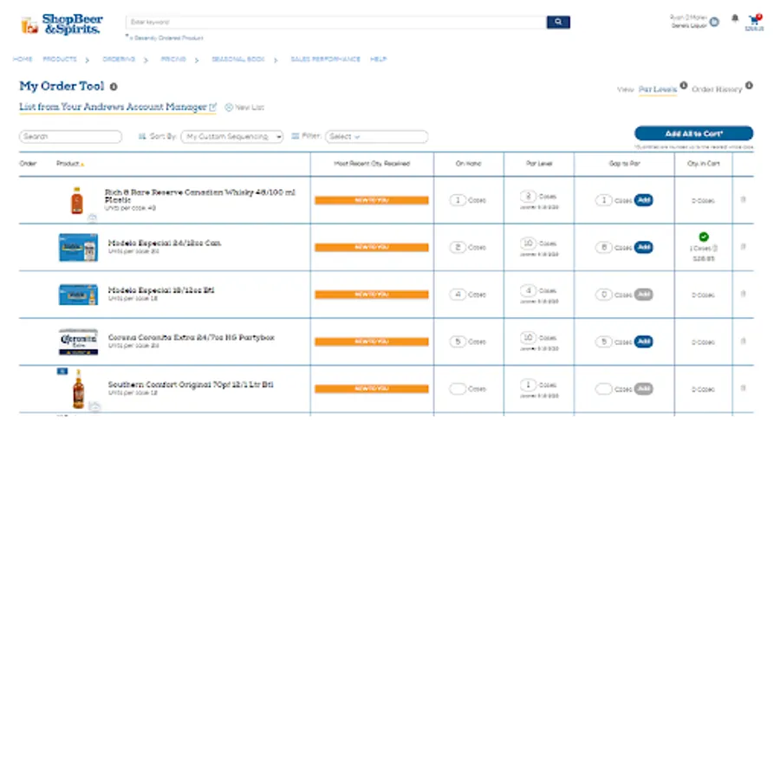Expand the Products menu chevron
The width and height of the screenshot is (780, 780).
click(87, 60)
